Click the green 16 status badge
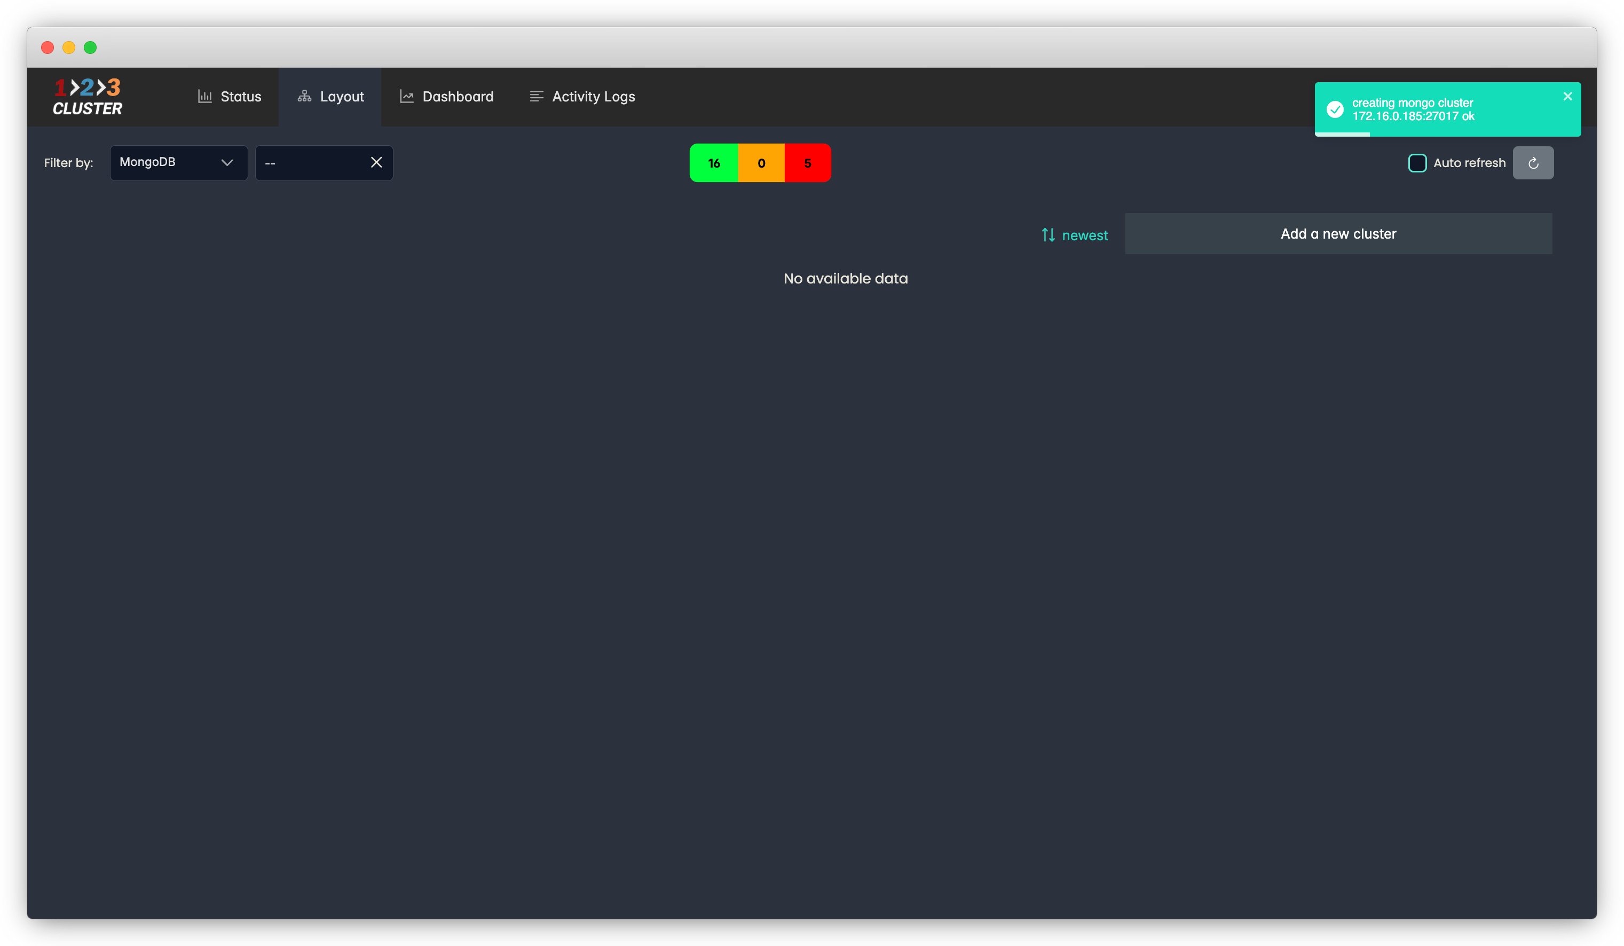This screenshot has width=1624, height=946. coord(713,163)
